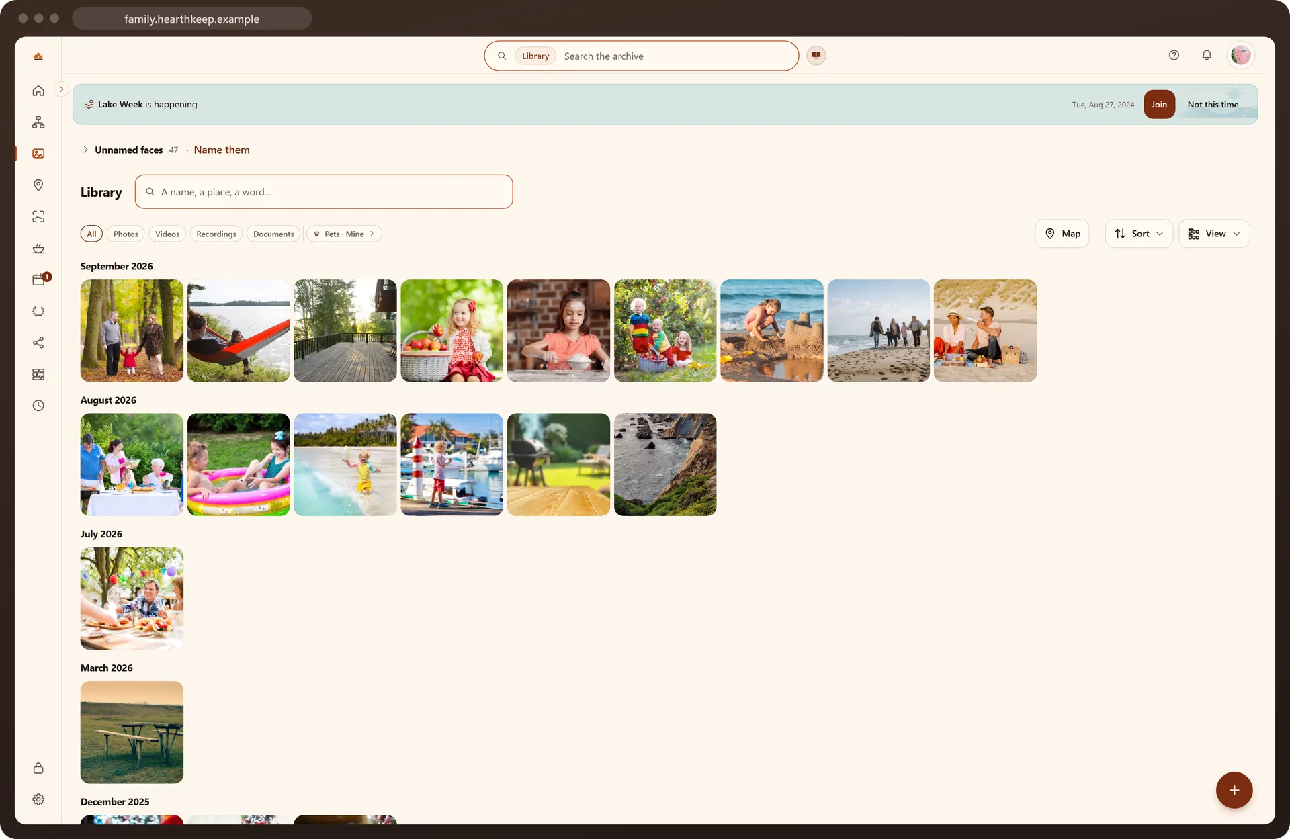Open the face scan sidebar icon
Image resolution: width=1290 pixels, height=839 pixels.
38,217
